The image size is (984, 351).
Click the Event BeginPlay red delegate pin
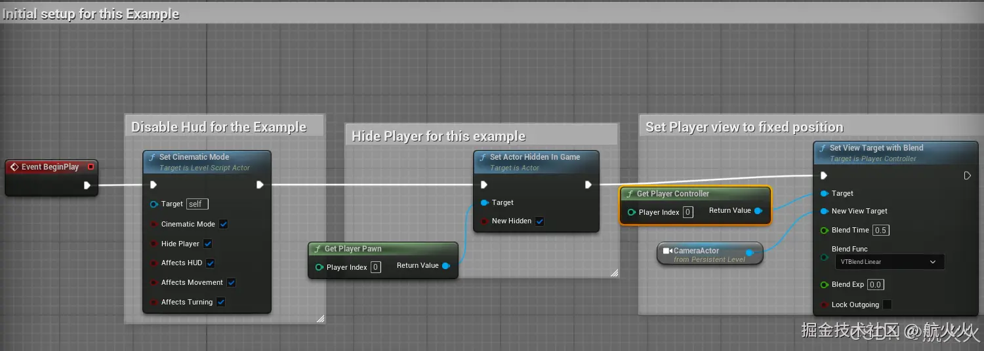pyautogui.click(x=91, y=167)
